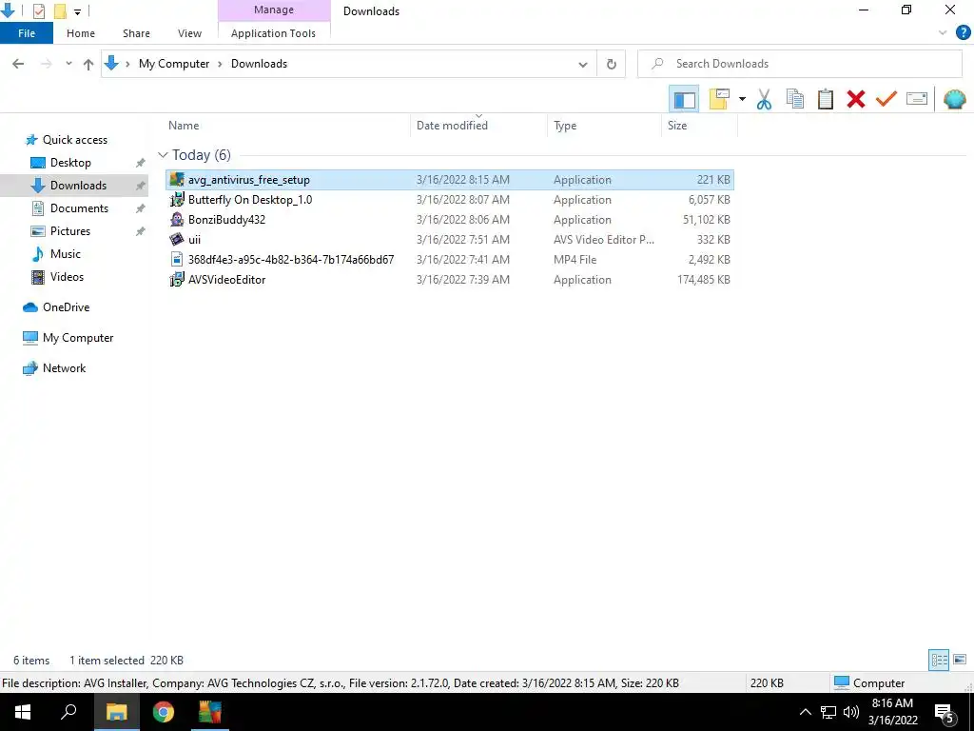Sort by the Type column header
The height and width of the screenshot is (731, 974).
coord(604,125)
